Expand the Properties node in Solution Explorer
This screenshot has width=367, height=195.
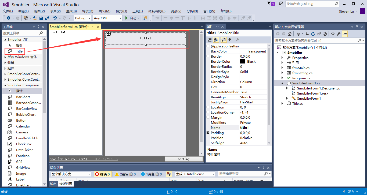click(282, 58)
